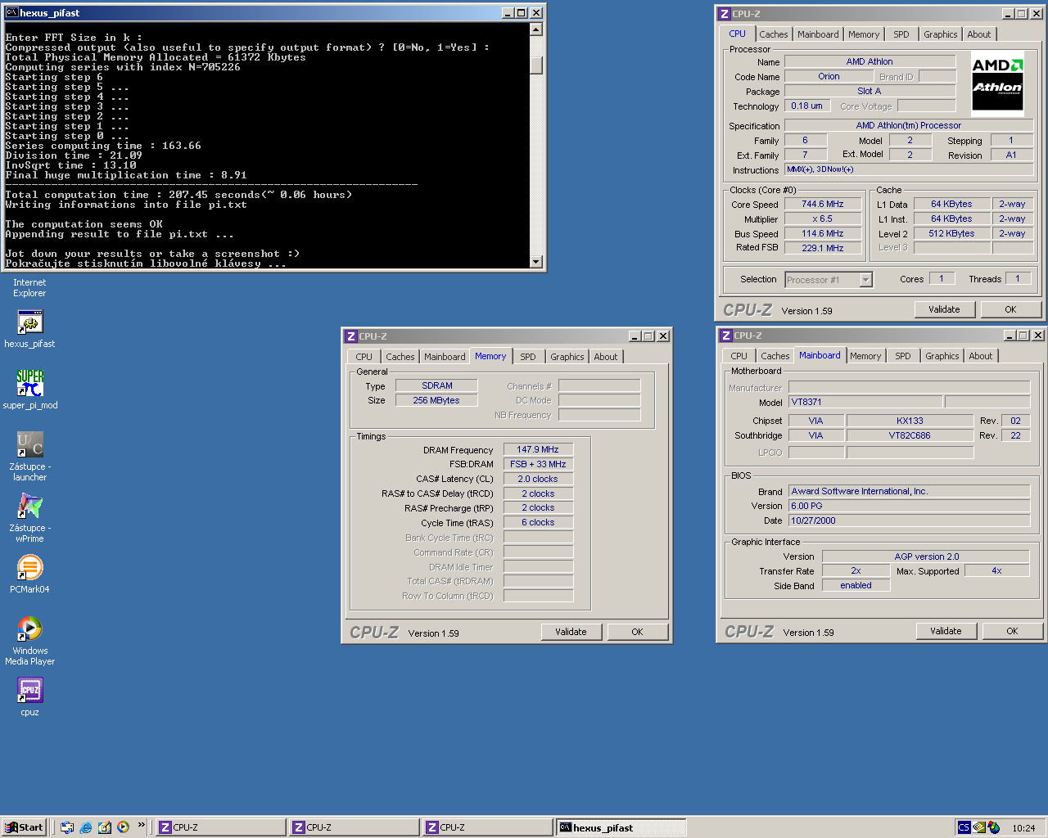This screenshot has height=838, width=1048.
Task: Click the AGP version 2.0 field
Action: (x=926, y=556)
